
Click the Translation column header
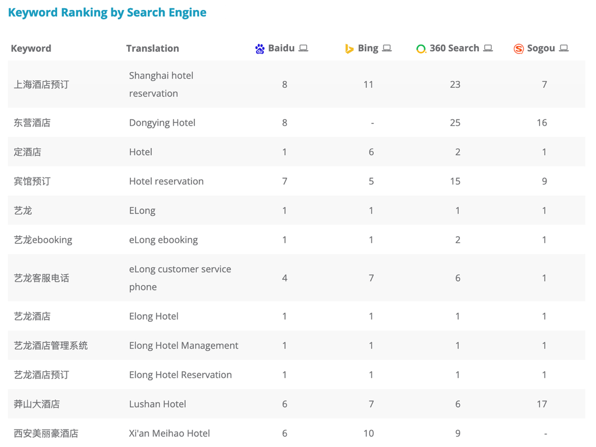(x=152, y=48)
